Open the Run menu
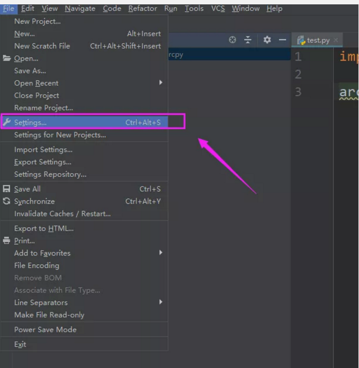 (170, 9)
